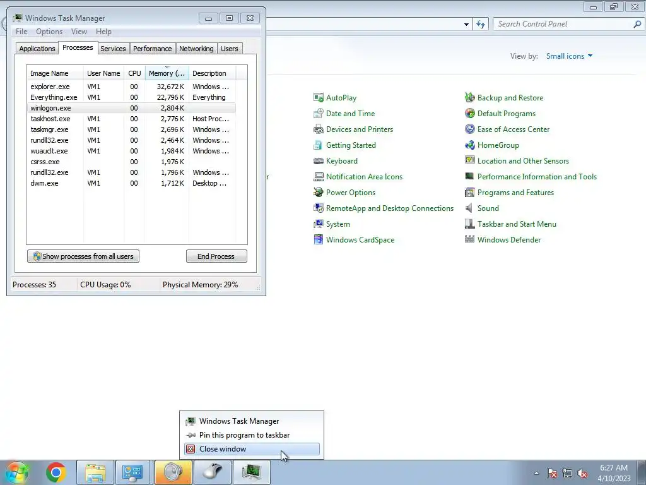Select the taskmgr.exe process row

(131, 129)
